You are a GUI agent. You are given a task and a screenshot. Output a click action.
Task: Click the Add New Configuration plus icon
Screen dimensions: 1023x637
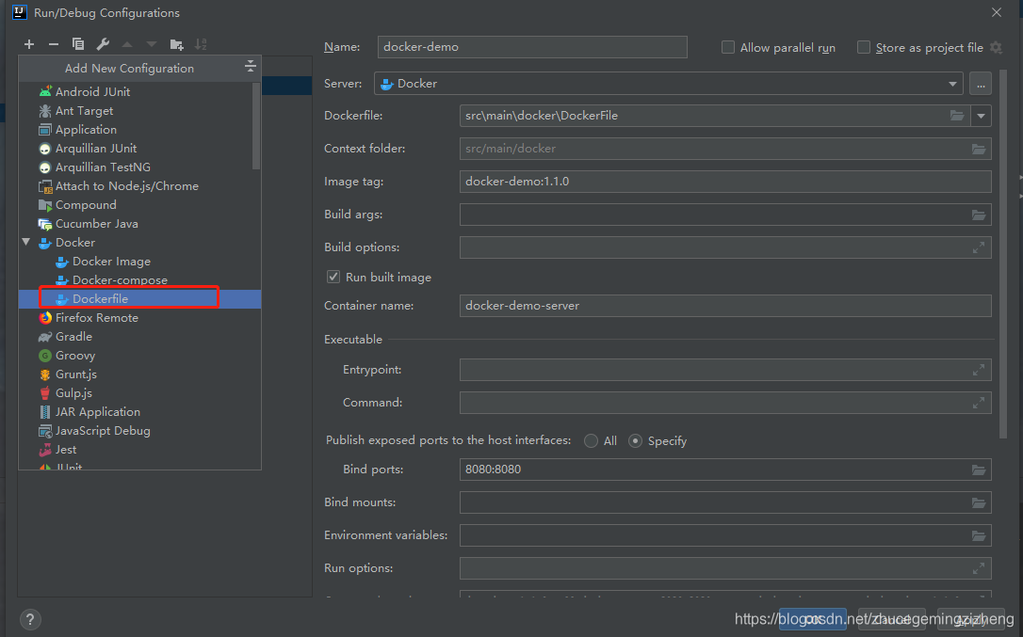click(28, 44)
